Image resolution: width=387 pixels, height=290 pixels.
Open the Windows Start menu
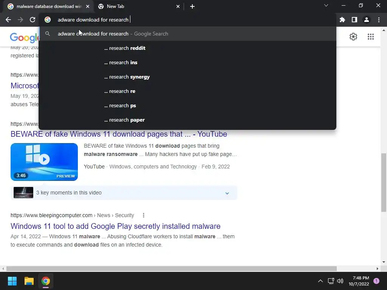click(x=12, y=281)
